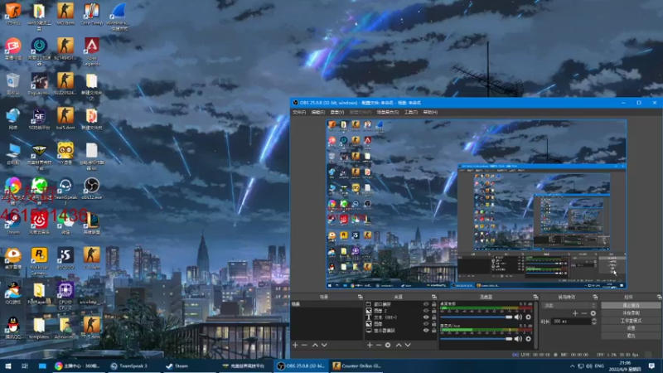Toggle visibility of 图像 2 source
The width and height of the screenshot is (663, 373).
[426, 310]
